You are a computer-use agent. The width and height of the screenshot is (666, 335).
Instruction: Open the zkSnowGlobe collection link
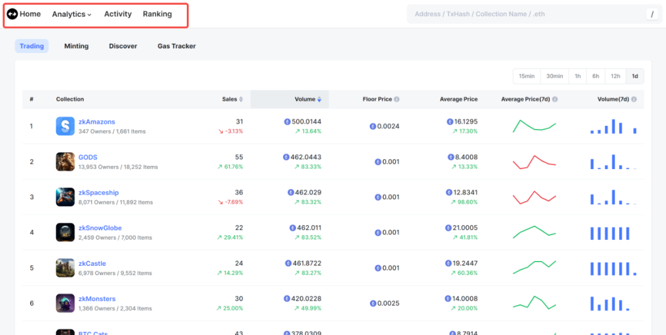[x=101, y=228]
